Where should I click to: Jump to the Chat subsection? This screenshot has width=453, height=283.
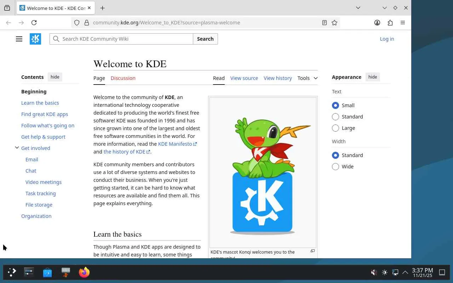point(31,171)
